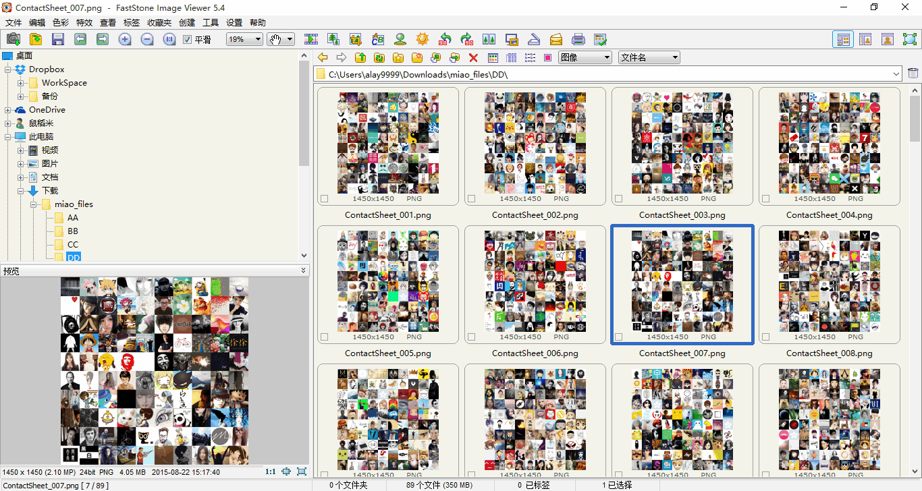922x491 pixels.
Task: Open the folder path history dropdown
Action: coord(896,74)
